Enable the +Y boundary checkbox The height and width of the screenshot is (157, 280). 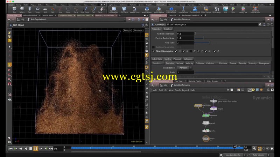pyautogui.click(x=191, y=51)
